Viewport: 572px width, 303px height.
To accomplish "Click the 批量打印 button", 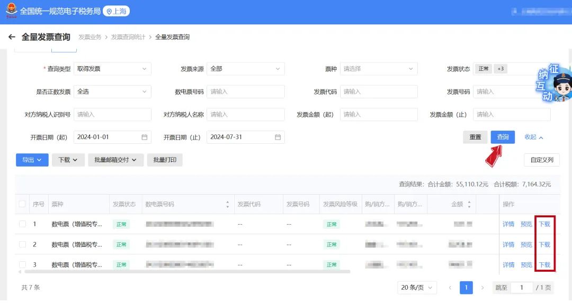I will 165,160.
